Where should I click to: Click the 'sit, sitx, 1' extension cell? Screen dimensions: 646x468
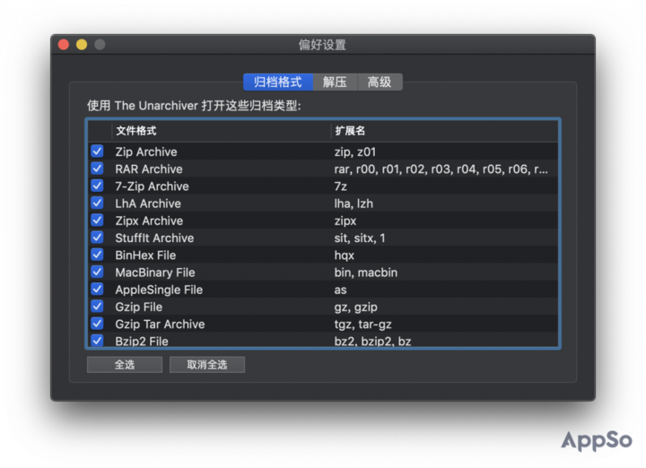pyautogui.click(x=360, y=238)
